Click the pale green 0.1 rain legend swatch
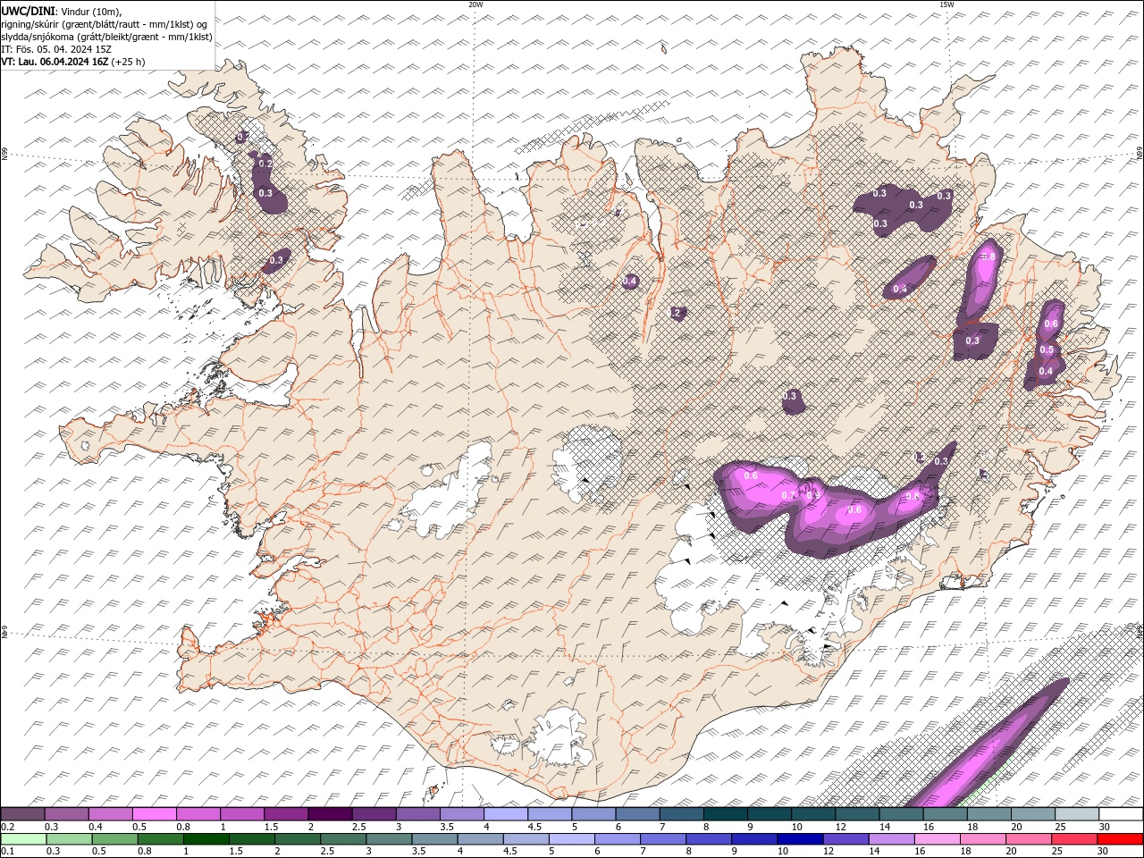1144x858 pixels. pos(23,839)
